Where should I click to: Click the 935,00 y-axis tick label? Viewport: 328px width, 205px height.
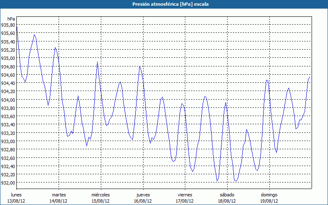pos(8,58)
